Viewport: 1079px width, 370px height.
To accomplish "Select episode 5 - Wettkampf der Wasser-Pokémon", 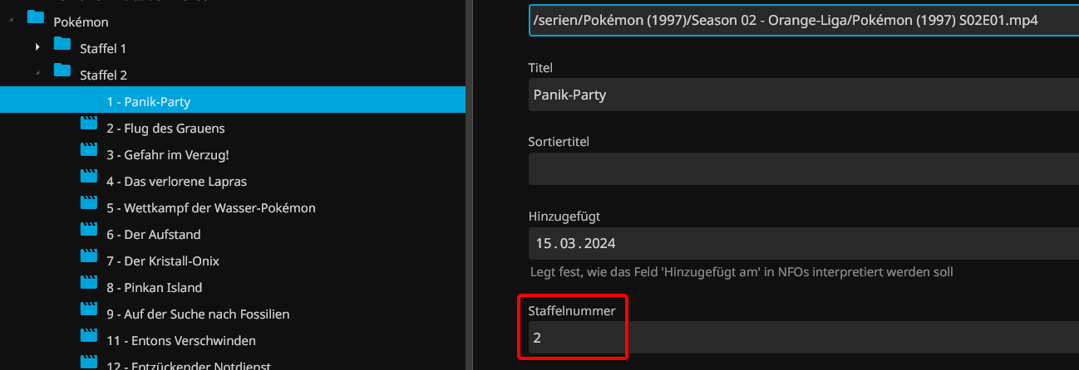I will click(210, 207).
